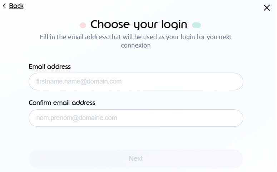The width and height of the screenshot is (277, 172).
Task: Click the teal pill beside the heading
Action: coord(196,25)
